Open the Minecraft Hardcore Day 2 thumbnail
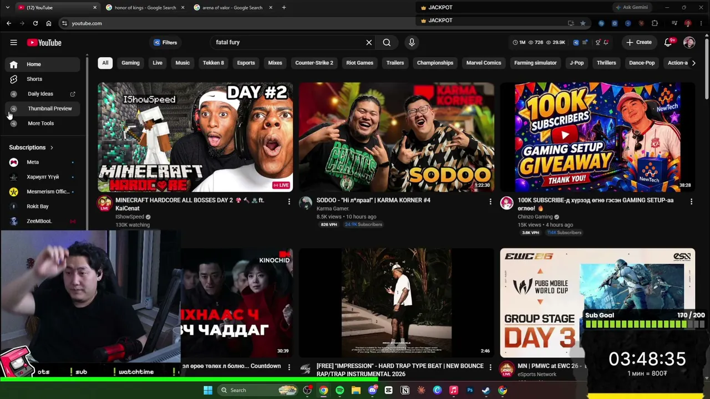 coord(195,137)
